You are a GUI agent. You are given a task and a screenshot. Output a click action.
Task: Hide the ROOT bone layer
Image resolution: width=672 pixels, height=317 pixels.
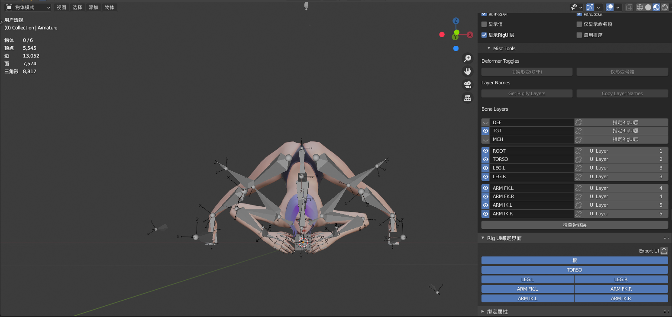pyautogui.click(x=485, y=151)
